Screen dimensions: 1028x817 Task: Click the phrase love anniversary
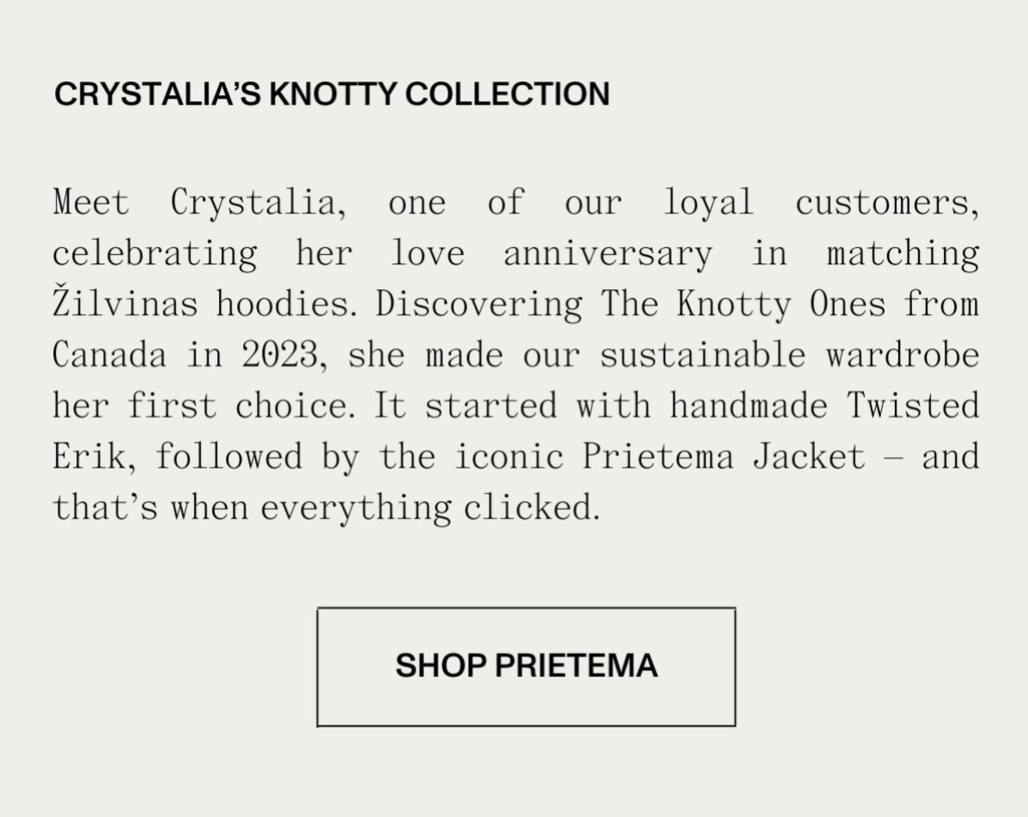[x=550, y=254]
